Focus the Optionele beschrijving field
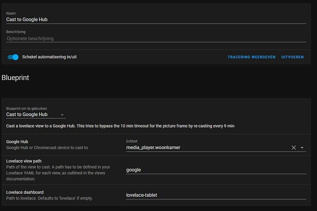This screenshot has width=317, height=211. [156, 39]
